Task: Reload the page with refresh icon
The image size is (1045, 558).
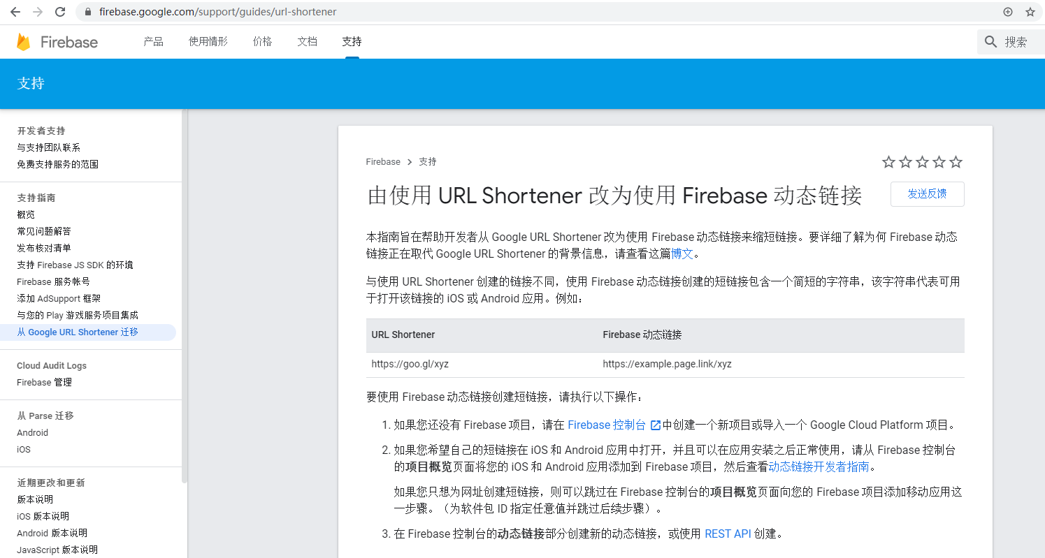Action: [60, 12]
